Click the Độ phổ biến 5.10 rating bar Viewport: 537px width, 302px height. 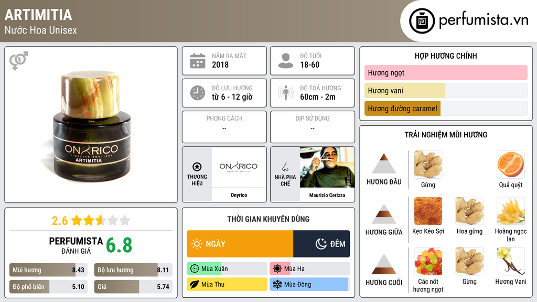(48, 287)
